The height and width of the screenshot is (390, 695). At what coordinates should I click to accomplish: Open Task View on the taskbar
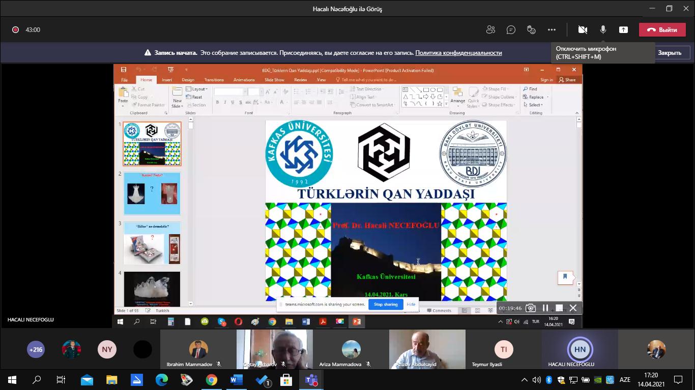(x=61, y=380)
